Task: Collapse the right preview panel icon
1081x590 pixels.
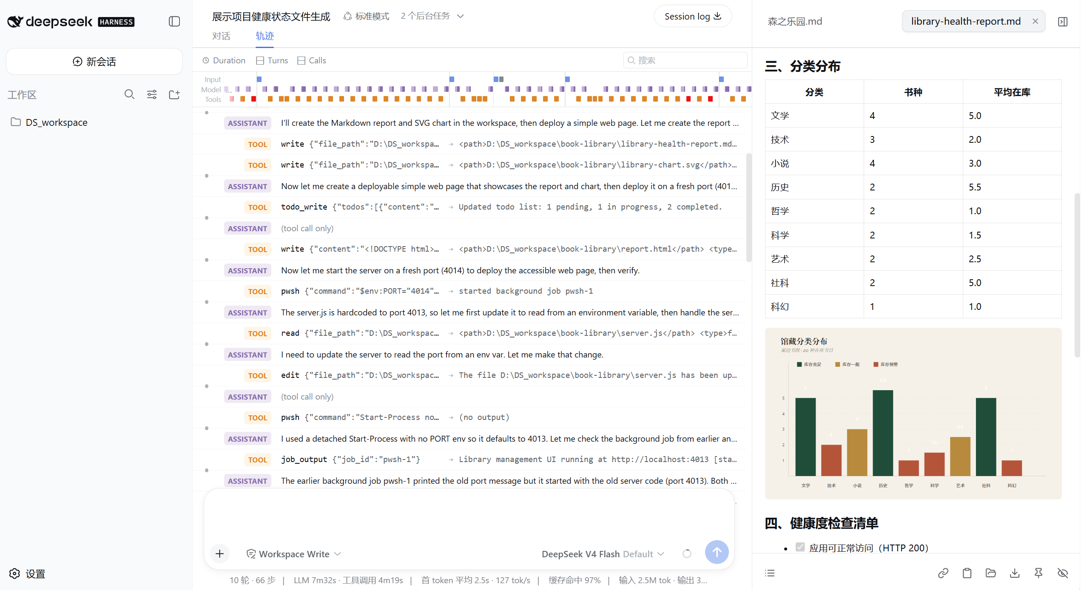Action: [1063, 21]
